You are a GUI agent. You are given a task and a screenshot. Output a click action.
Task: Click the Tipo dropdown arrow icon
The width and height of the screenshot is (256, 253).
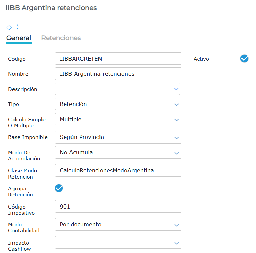coord(176,104)
